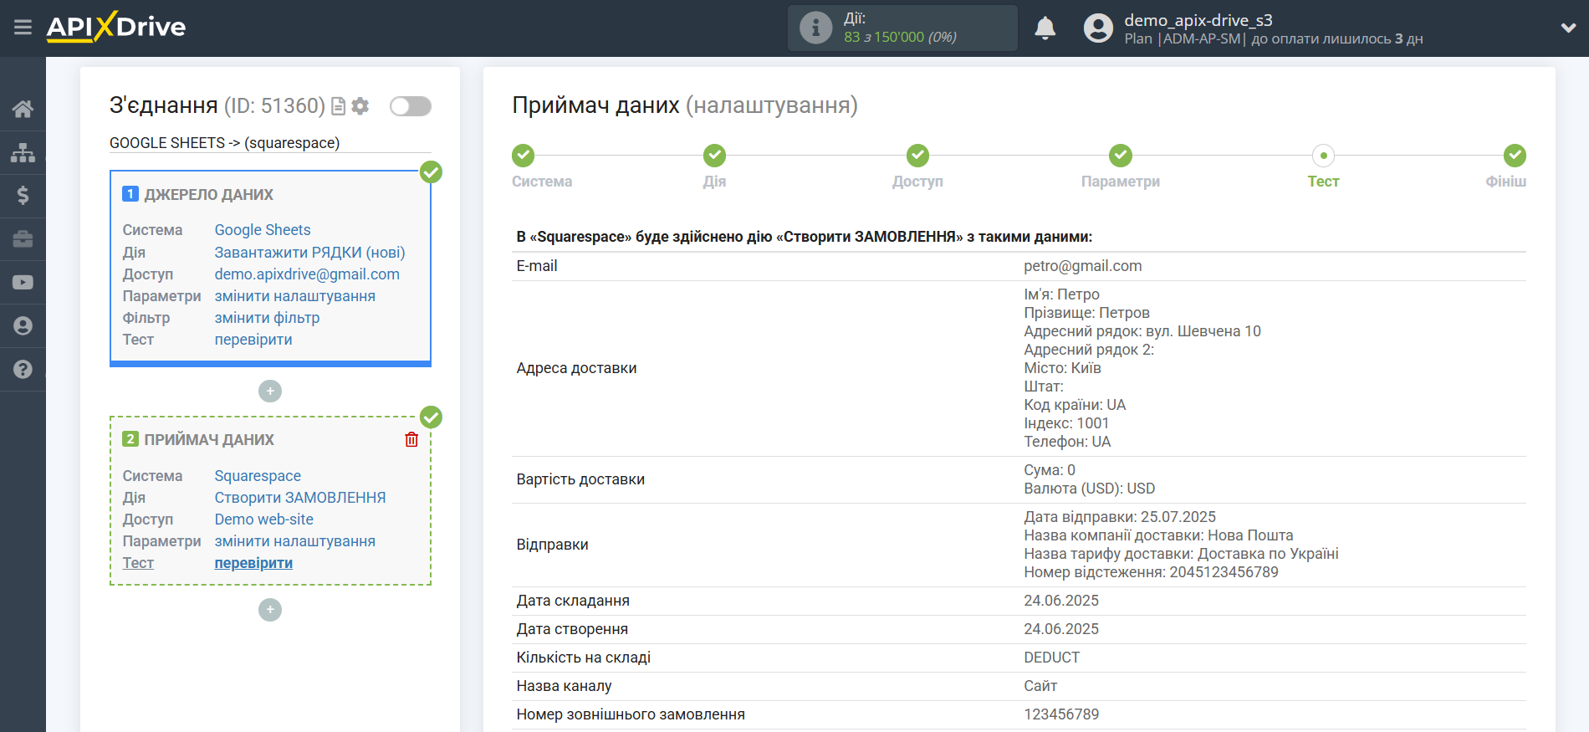This screenshot has height=732, width=1589.
Task: Add step after data source
Action: point(270,391)
